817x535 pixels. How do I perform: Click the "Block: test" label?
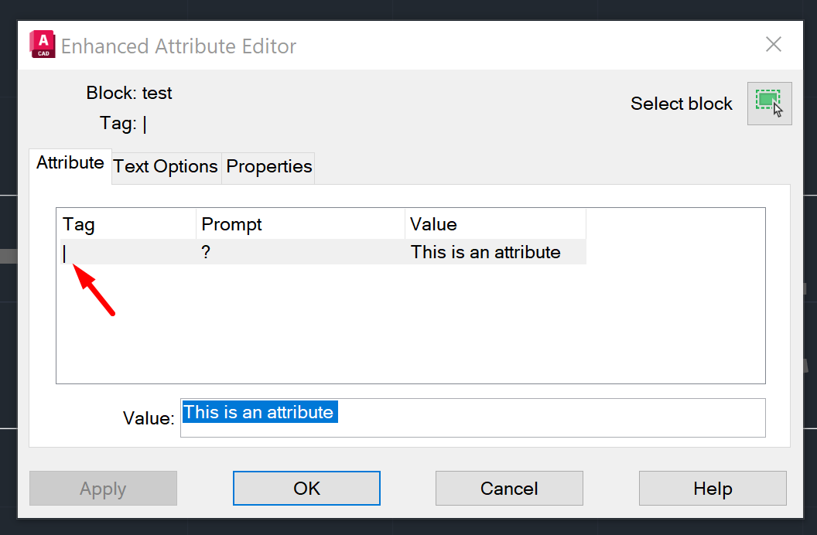pyautogui.click(x=129, y=94)
